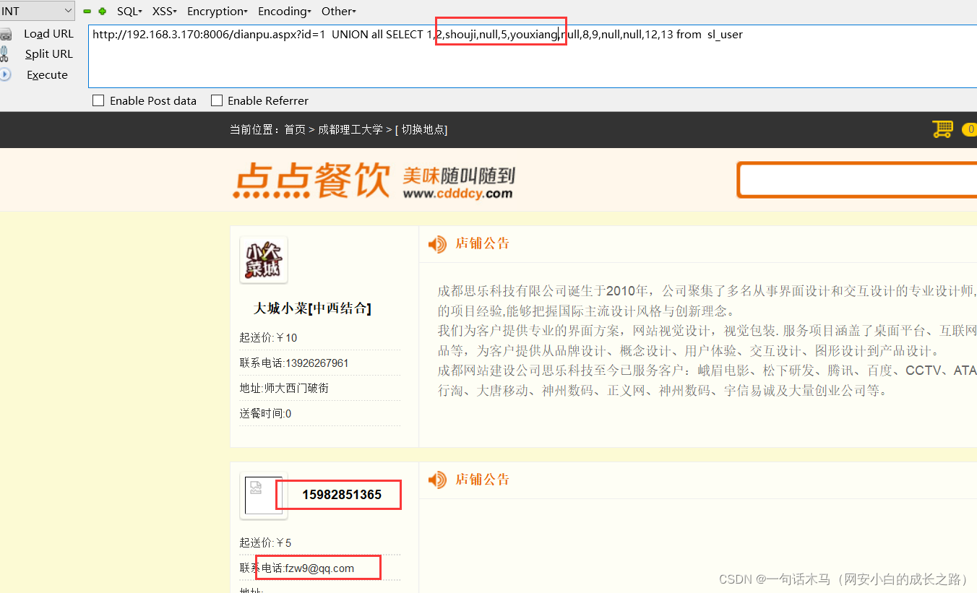Screen dimensions: 977x593
Task: Click speaker icon beside first 店铺公告 heading
Action: click(436, 244)
